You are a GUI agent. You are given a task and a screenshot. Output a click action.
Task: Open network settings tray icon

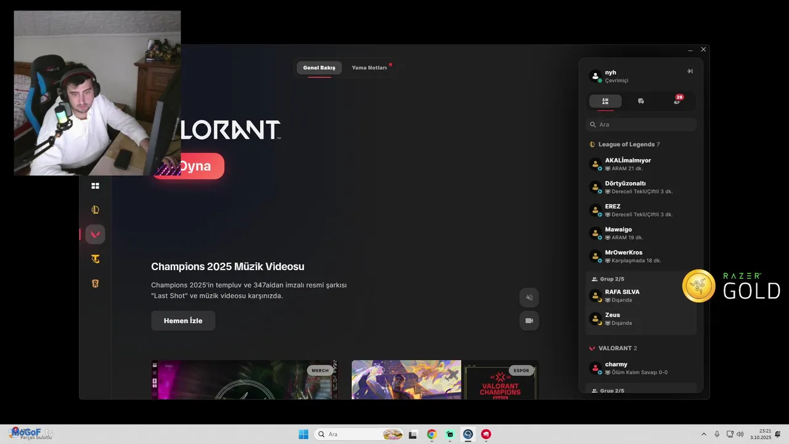click(x=730, y=434)
